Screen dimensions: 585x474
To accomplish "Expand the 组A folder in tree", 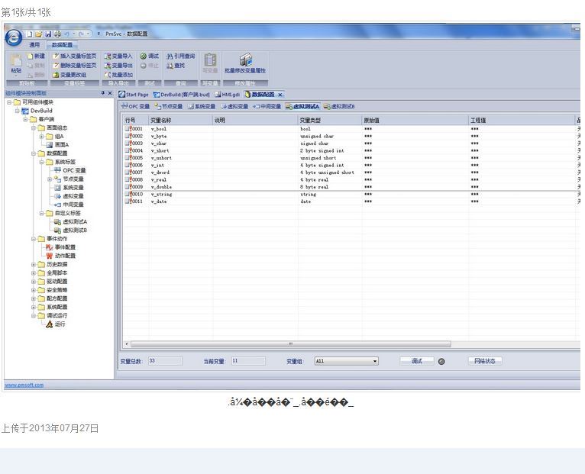I will tap(42, 137).
